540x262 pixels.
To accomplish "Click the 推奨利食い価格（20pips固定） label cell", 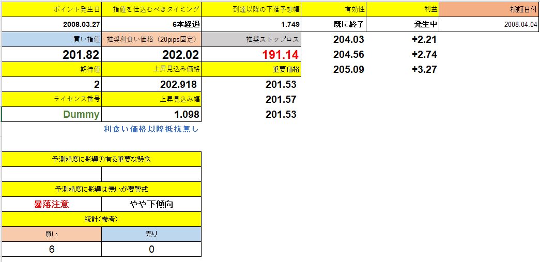I will point(151,39).
